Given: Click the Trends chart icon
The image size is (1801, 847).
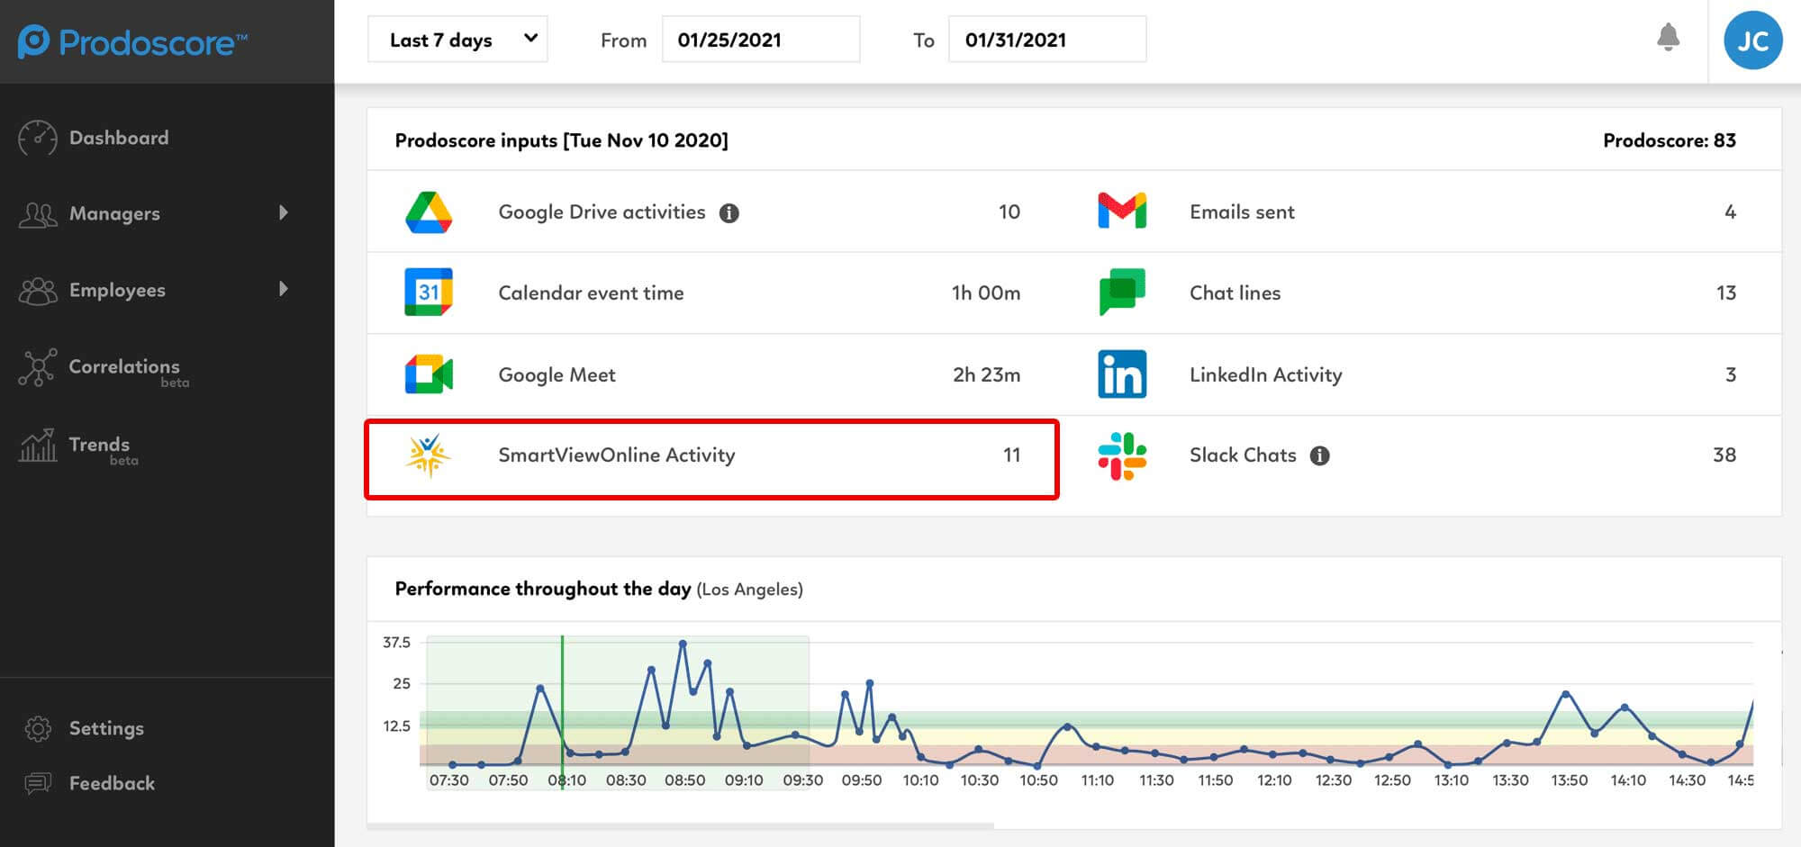Looking at the screenshot, I should (38, 445).
